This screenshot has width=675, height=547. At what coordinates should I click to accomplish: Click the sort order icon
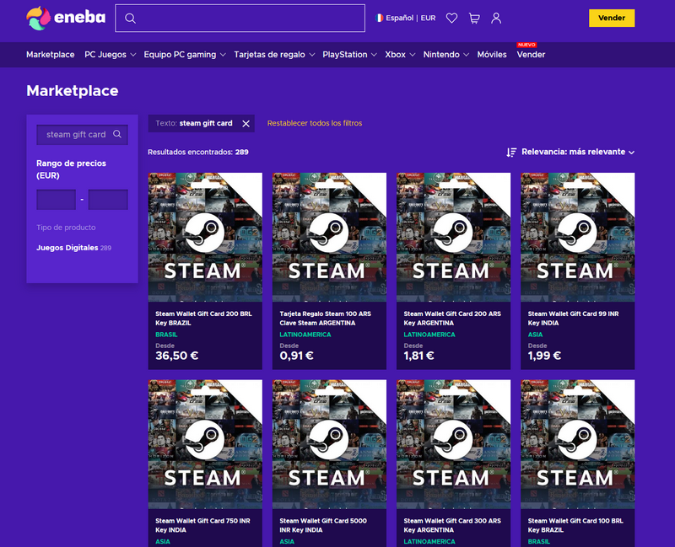[511, 153]
